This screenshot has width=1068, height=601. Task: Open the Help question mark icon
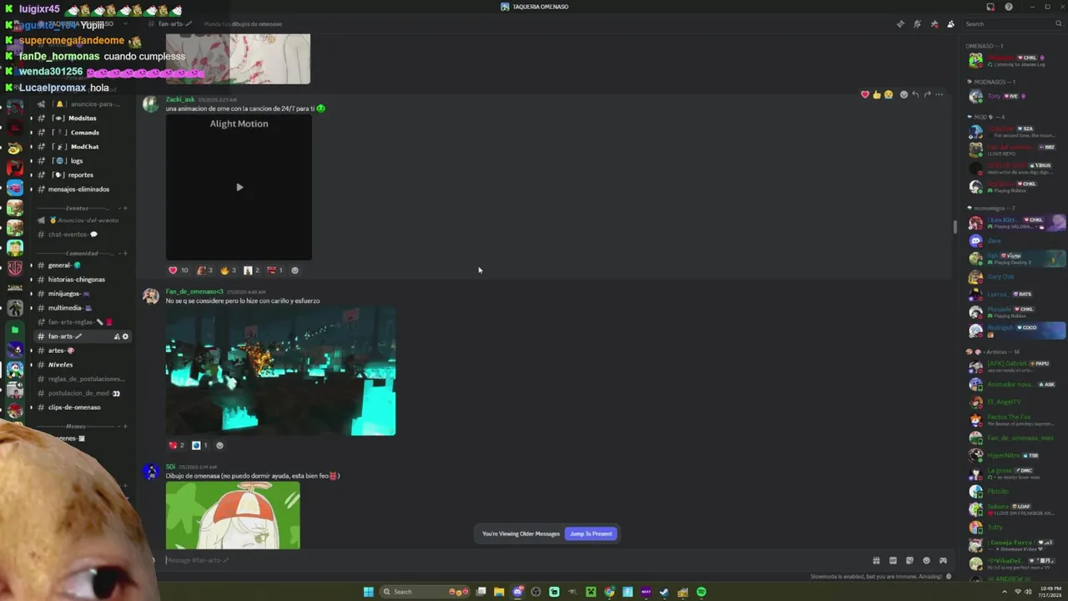[x=1009, y=7]
